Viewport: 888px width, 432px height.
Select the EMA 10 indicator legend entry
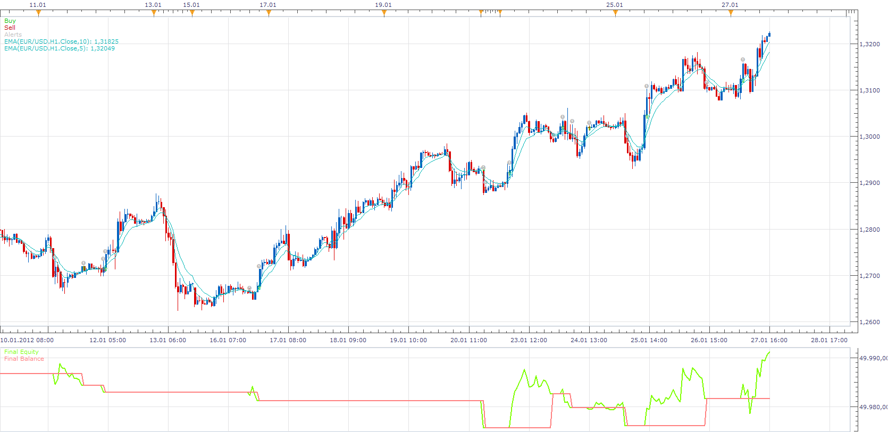[x=62, y=41]
